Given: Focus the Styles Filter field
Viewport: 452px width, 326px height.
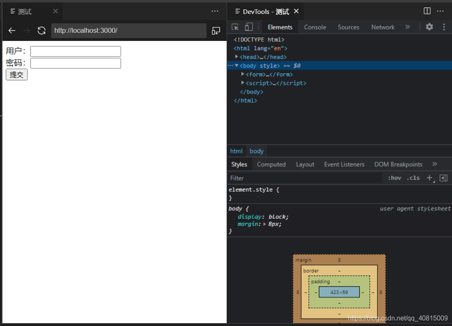Looking at the screenshot, I should tap(305, 178).
